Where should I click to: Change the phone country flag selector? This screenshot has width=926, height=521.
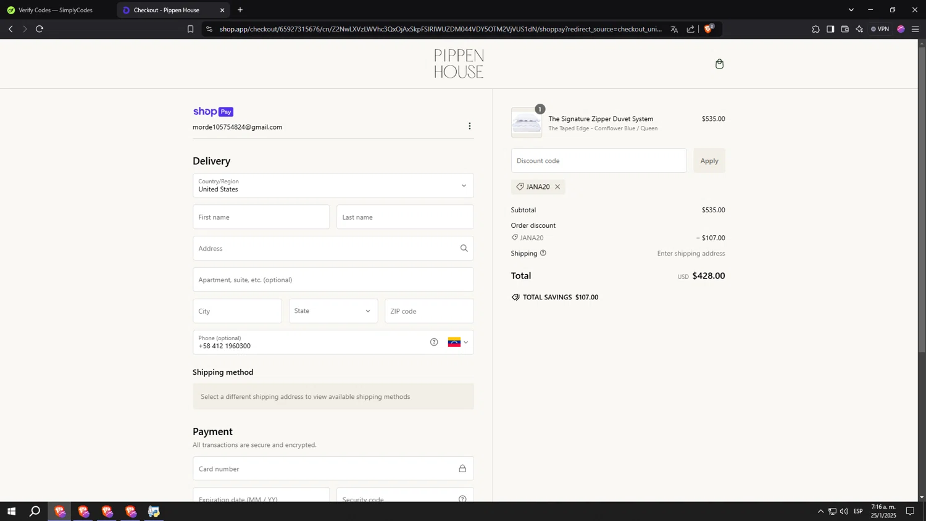point(458,342)
